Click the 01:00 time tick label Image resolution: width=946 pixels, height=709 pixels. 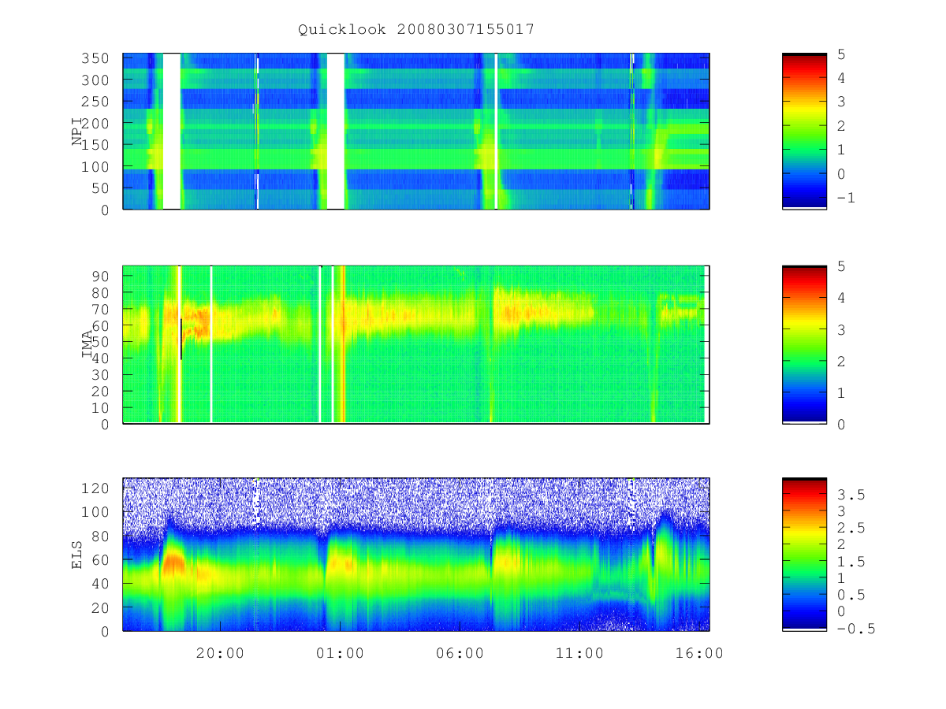point(339,653)
